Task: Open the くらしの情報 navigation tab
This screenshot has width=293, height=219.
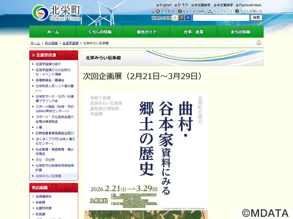Action: (x=100, y=32)
